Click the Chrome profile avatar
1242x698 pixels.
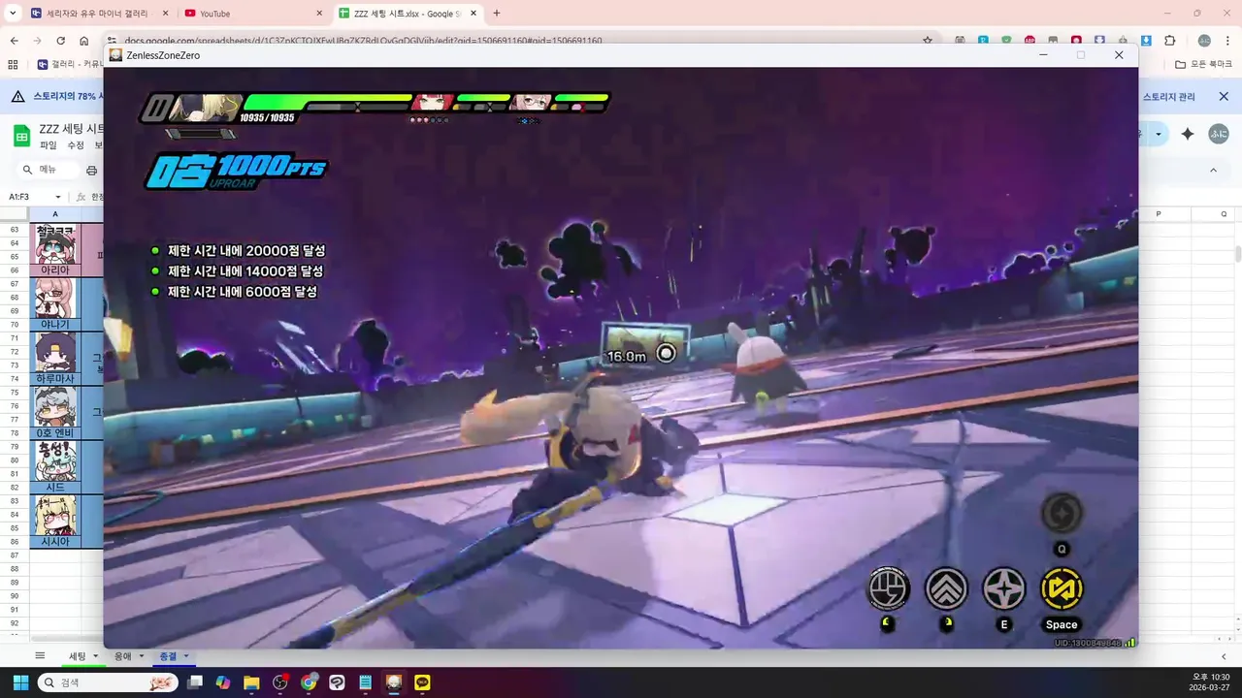[1204, 41]
